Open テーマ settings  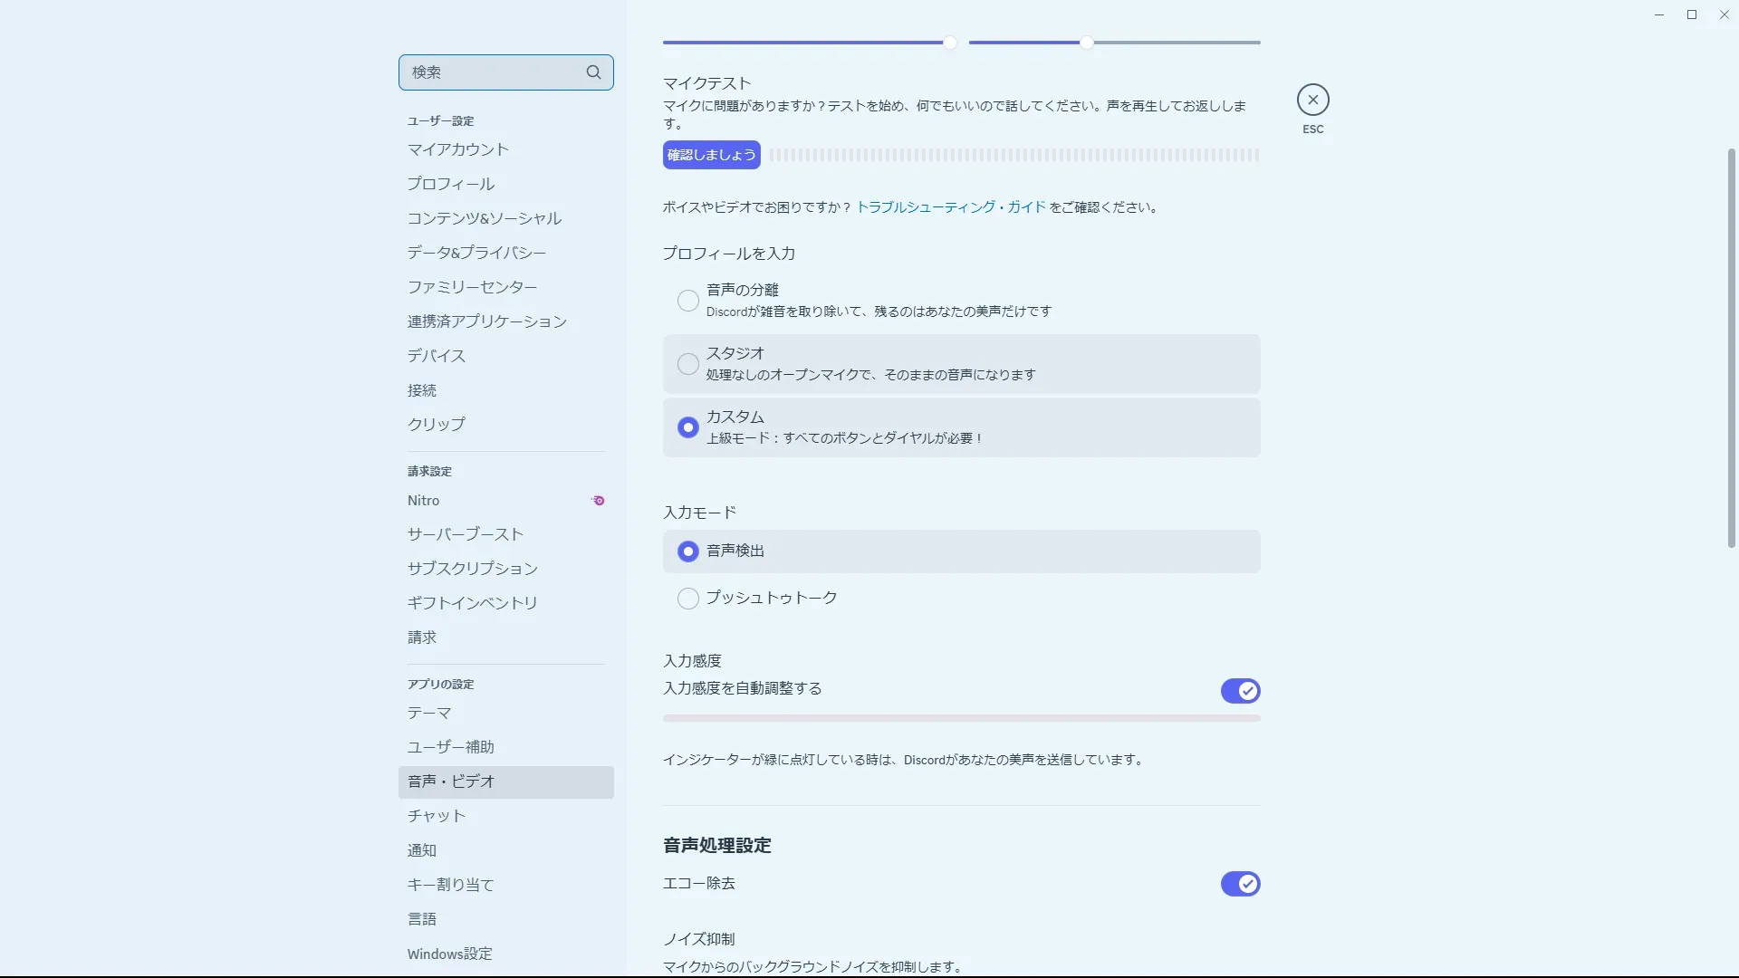click(x=429, y=714)
